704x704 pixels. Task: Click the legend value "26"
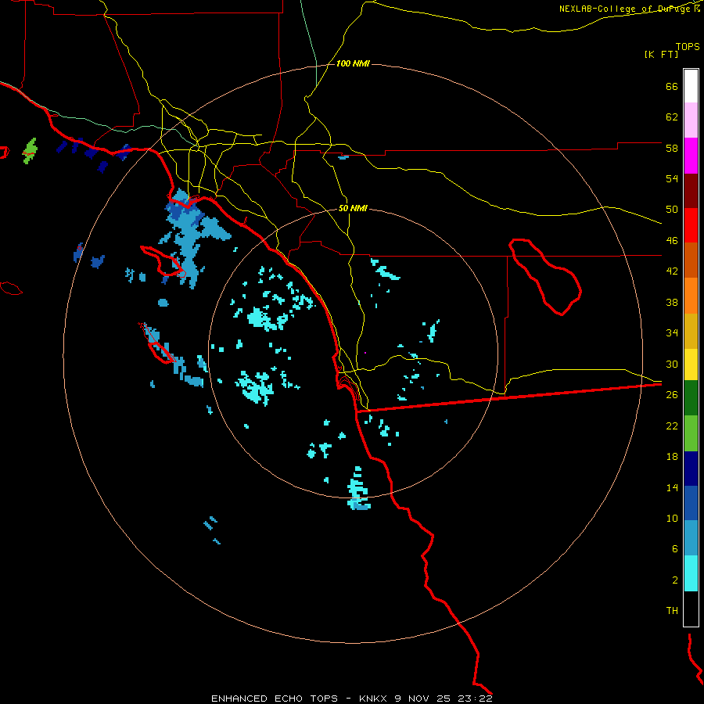coord(672,395)
